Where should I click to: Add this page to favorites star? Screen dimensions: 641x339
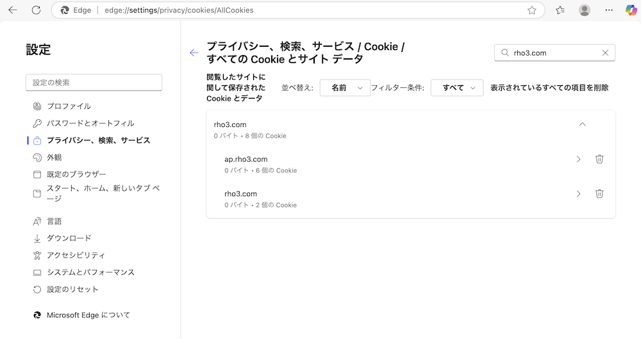tap(532, 10)
